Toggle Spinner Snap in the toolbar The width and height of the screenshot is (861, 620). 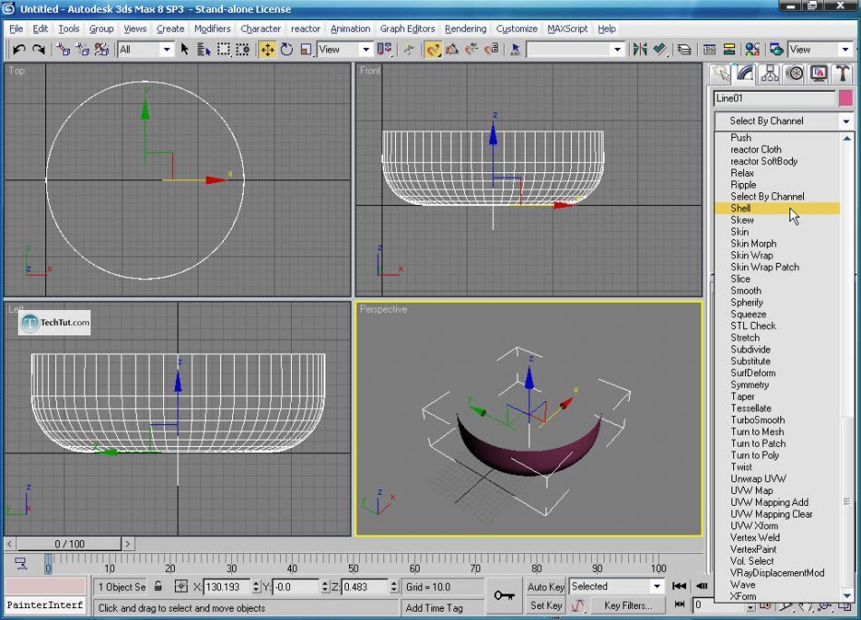coord(491,50)
